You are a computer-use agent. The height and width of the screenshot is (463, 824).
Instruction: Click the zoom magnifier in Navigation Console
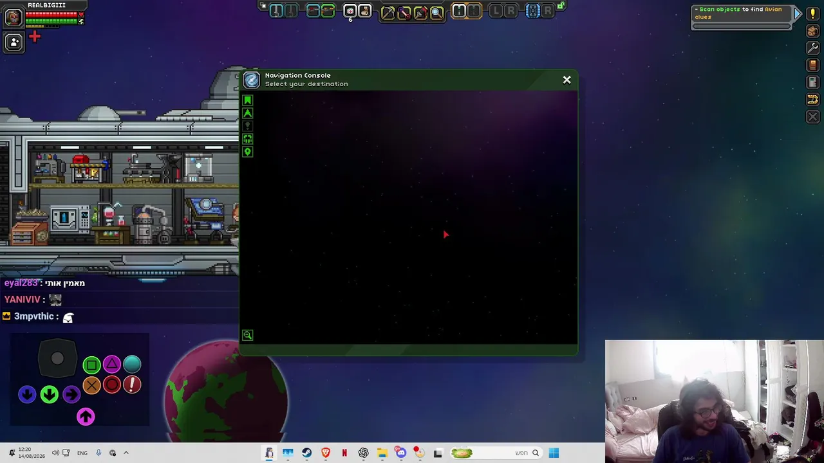247,335
